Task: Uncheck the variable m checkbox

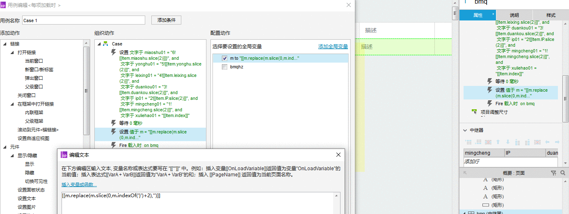Action: coord(224,59)
